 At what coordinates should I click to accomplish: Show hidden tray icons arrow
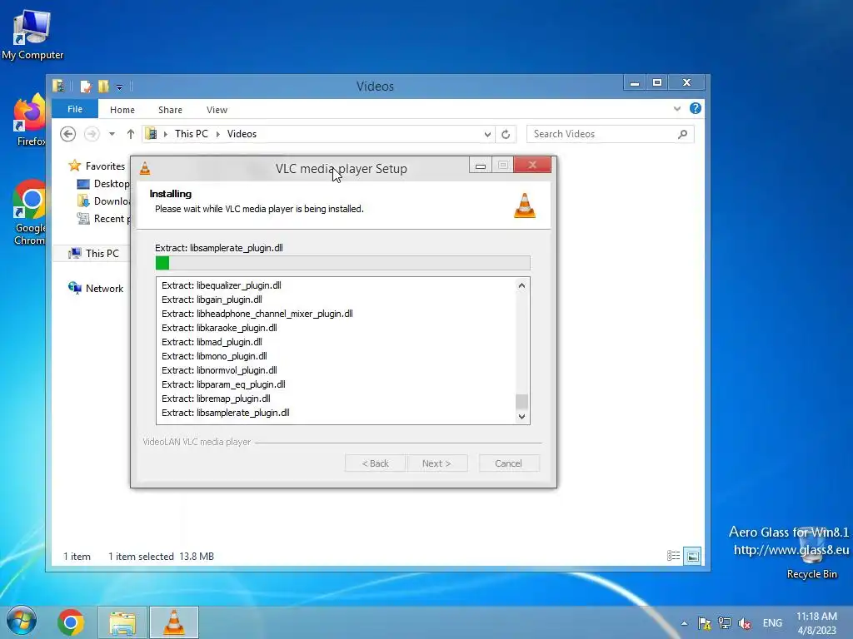pyautogui.click(x=684, y=623)
